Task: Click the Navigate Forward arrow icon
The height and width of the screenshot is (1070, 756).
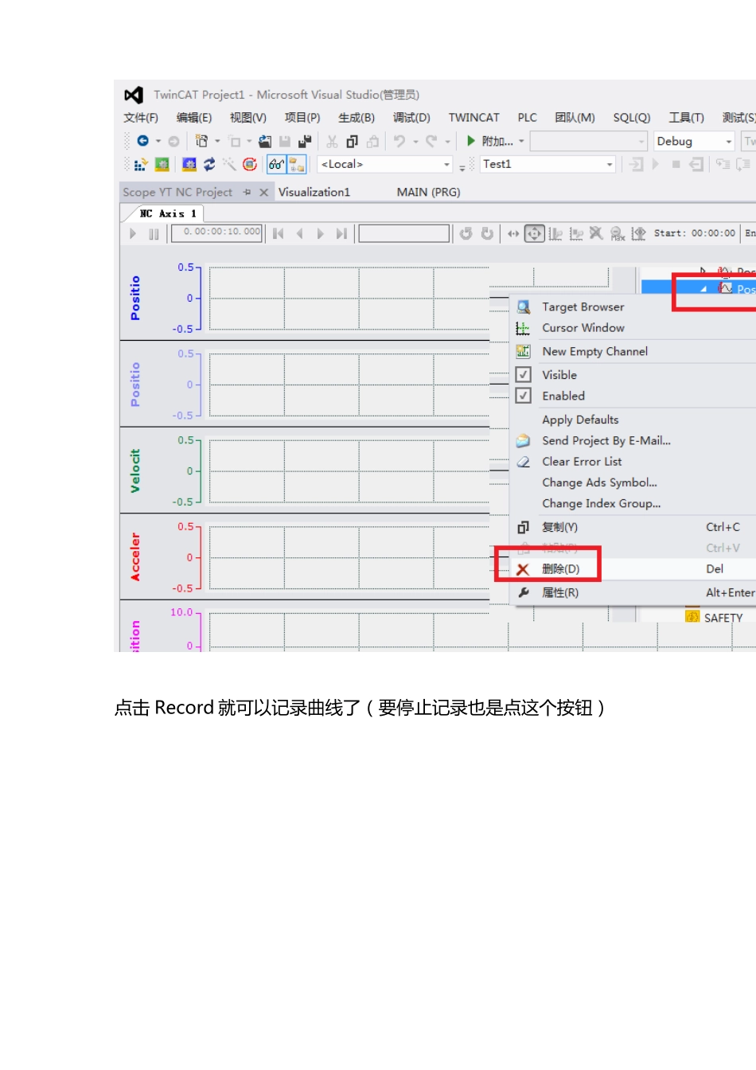Action: click(x=173, y=141)
